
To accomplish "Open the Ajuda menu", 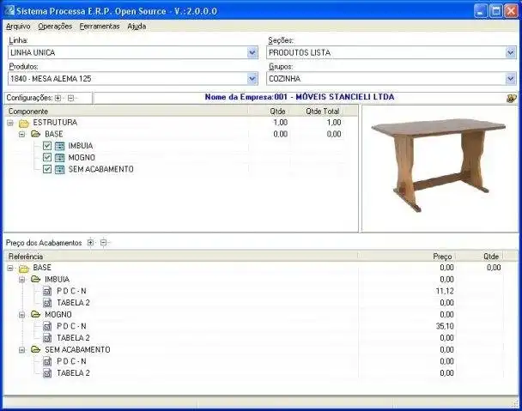I will click(137, 27).
